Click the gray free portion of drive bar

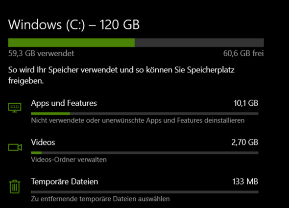[199, 43]
